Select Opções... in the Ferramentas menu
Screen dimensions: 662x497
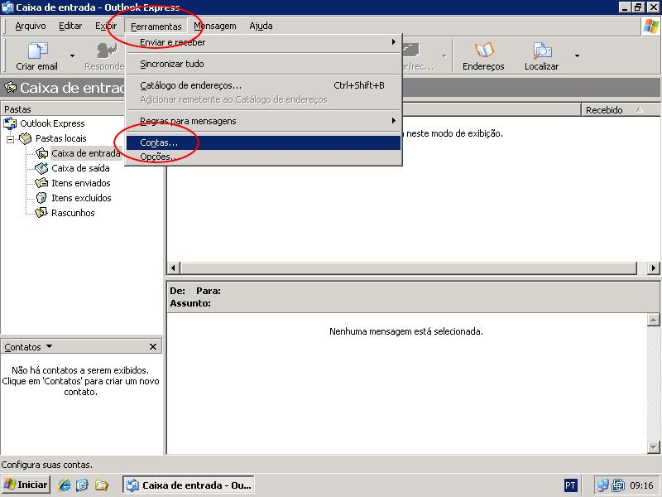coord(263,157)
